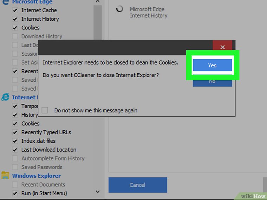Close the CCleaner dialog with X
The image size is (267, 200).
pos(222,47)
